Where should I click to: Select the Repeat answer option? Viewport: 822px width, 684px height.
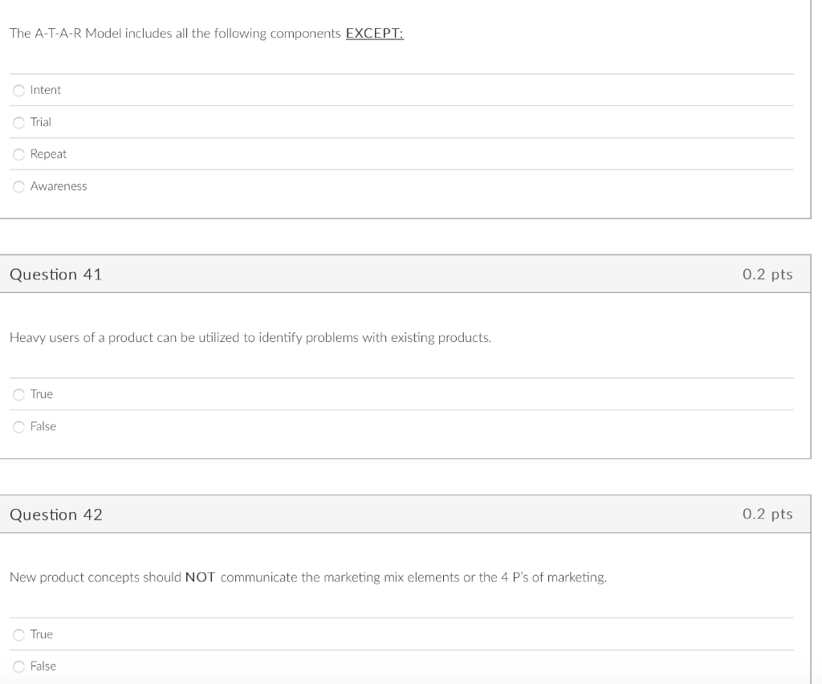pos(18,154)
